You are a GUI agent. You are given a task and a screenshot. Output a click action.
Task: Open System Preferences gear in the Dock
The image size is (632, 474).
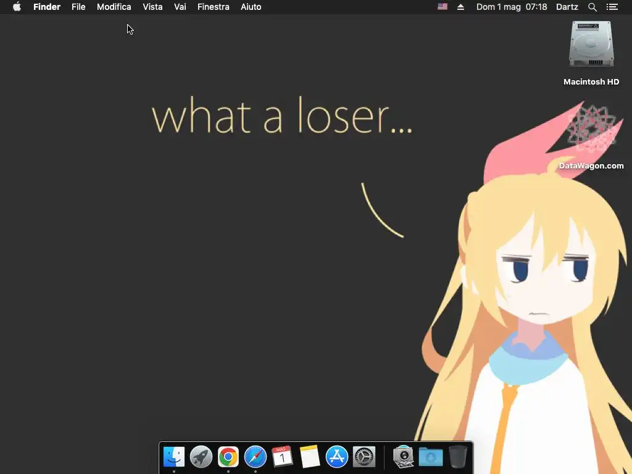[364, 457]
